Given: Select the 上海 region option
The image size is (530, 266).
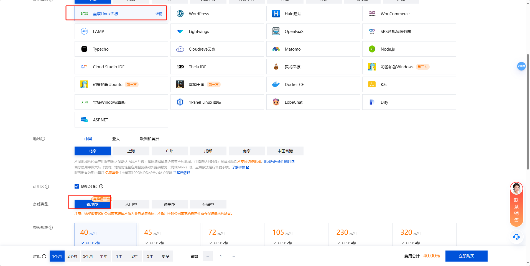Looking at the screenshot, I should [x=131, y=151].
